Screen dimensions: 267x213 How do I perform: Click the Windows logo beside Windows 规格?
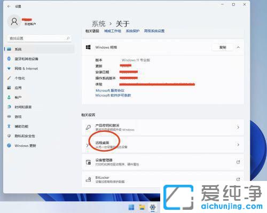point(88,47)
